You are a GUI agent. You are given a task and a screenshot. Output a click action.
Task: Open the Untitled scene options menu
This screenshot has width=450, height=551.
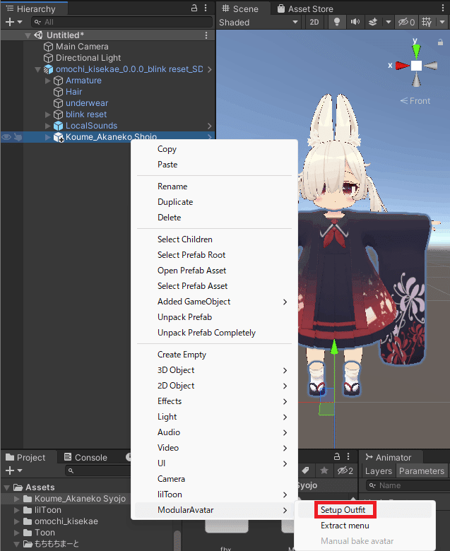click(206, 35)
